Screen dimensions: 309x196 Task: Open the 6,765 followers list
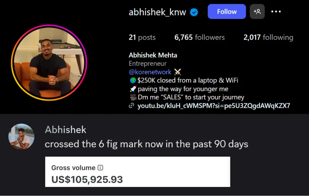click(x=200, y=37)
